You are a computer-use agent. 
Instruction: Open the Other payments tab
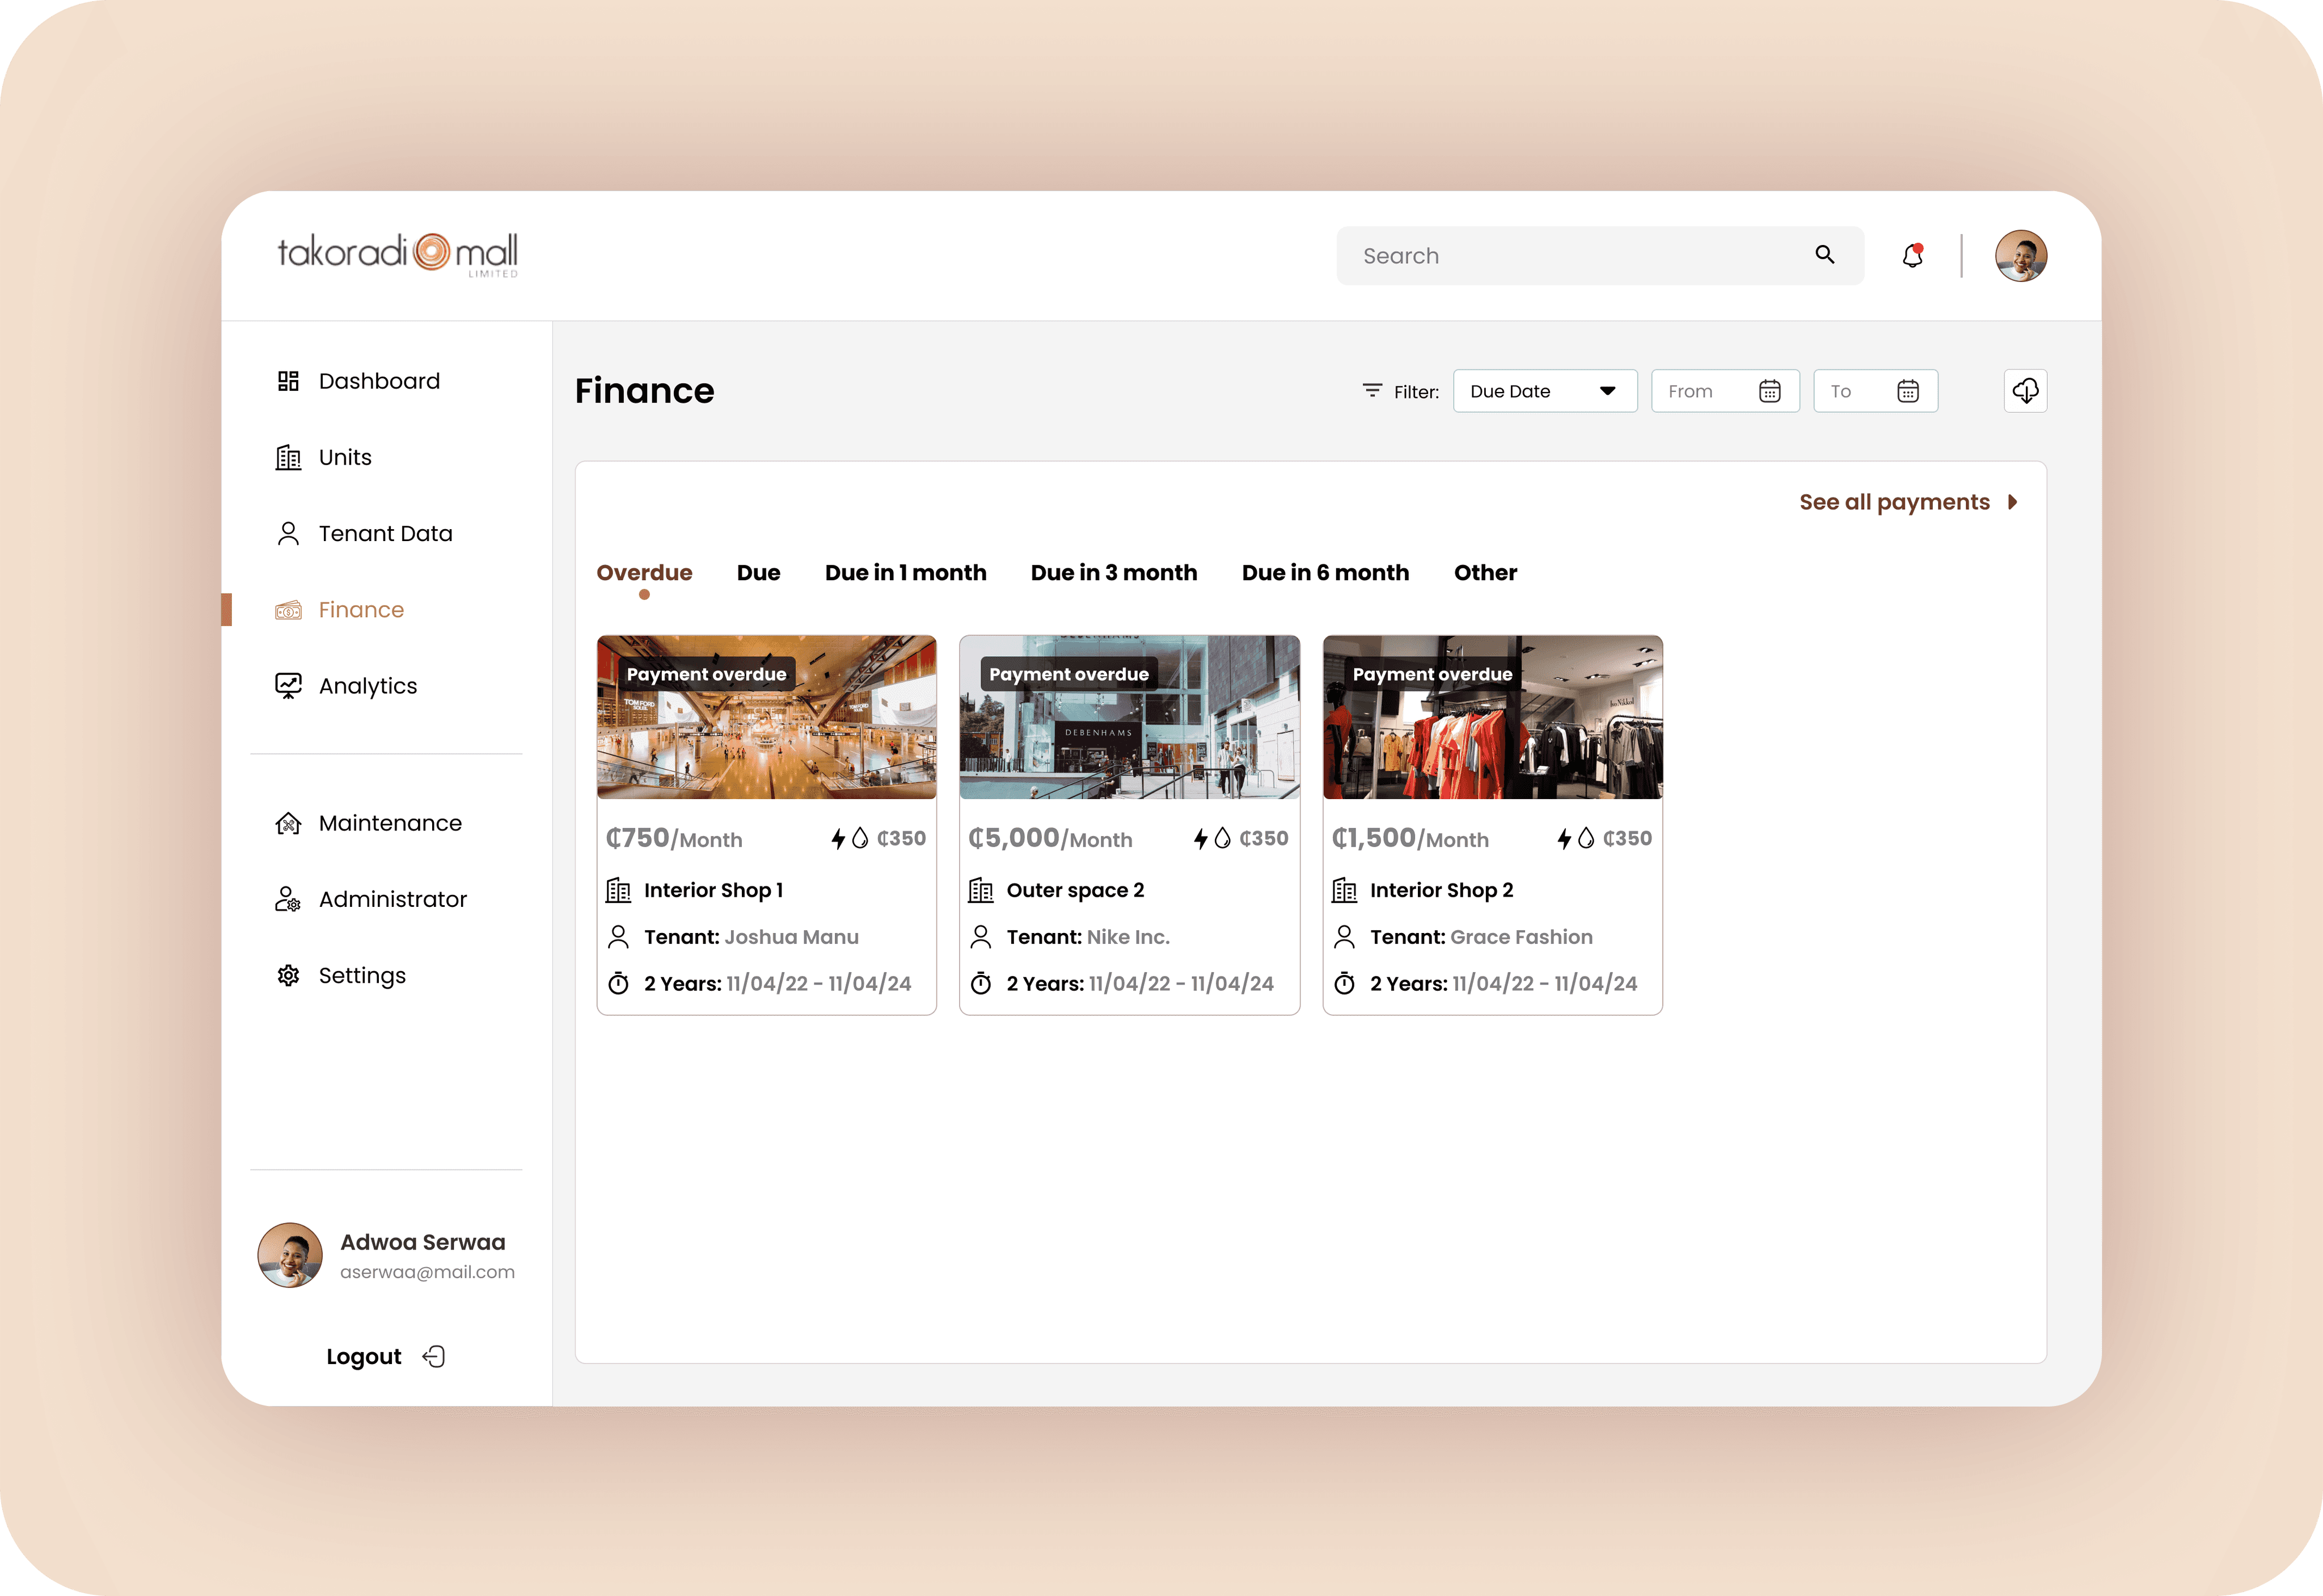coord(1485,573)
